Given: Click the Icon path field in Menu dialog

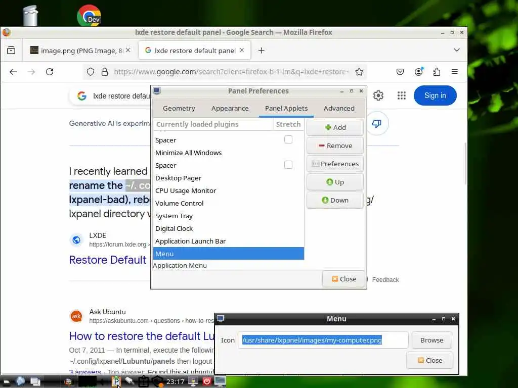Looking at the screenshot, I should [x=323, y=340].
